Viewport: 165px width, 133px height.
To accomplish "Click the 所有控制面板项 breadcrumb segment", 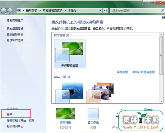I will (52, 11).
